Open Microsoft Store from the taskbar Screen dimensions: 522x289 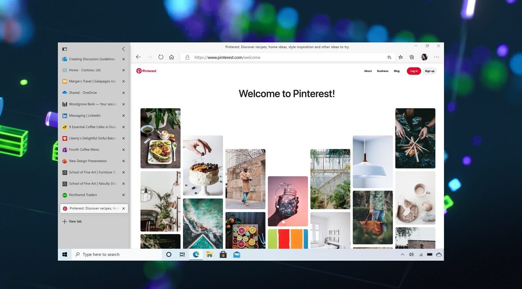pos(223,254)
